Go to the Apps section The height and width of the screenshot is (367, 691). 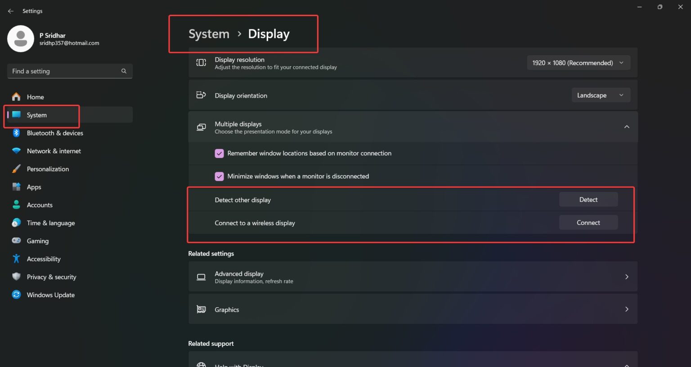click(x=33, y=187)
